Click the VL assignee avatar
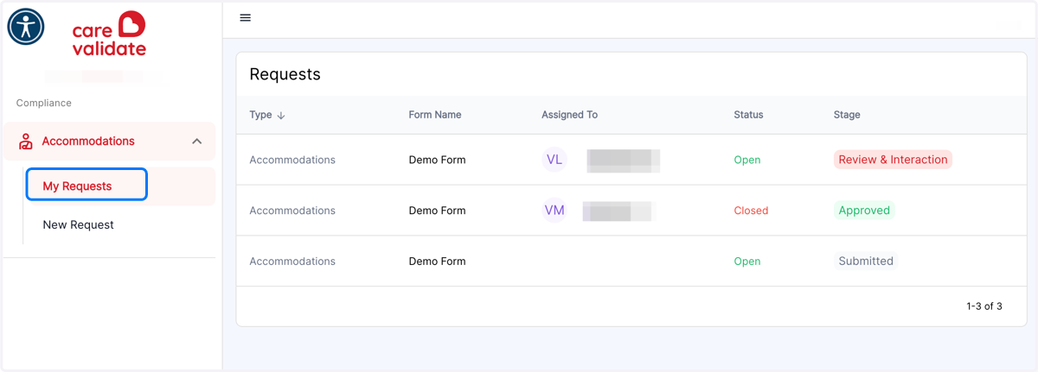The height and width of the screenshot is (372, 1038). tap(554, 160)
